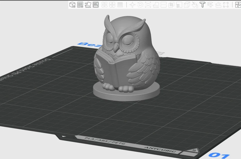The height and width of the screenshot is (159, 241).
Task: Open the Mesh boolean tool
Action: [x=171, y=5]
